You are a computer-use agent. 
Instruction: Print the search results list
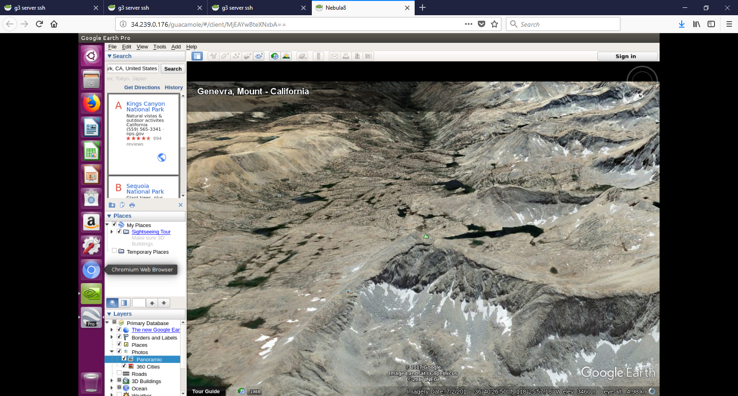coord(132,205)
